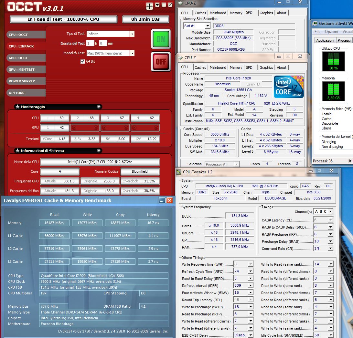
Task: Open the Write to Precharge (tWTP) dropdown
Action: pos(251,307)
